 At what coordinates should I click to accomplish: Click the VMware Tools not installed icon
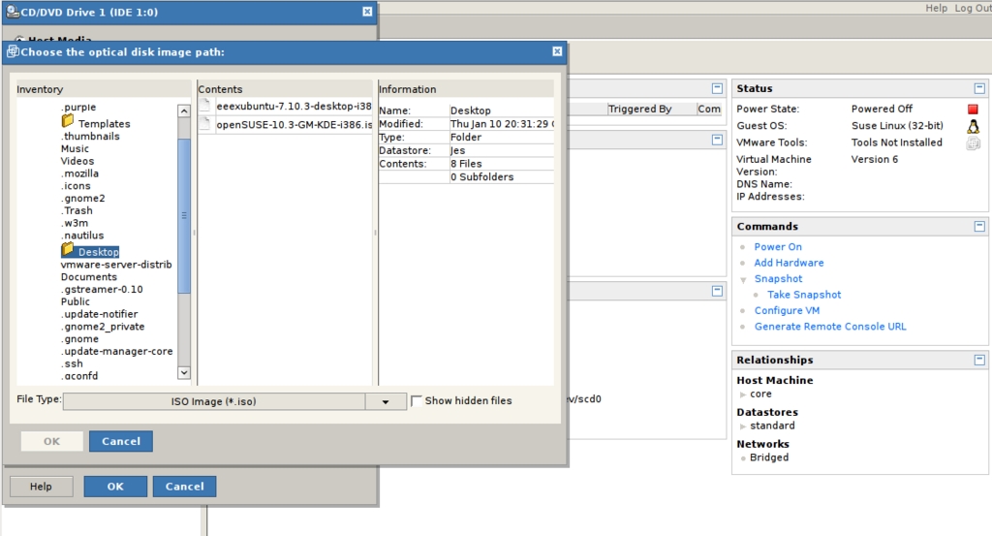click(x=973, y=143)
